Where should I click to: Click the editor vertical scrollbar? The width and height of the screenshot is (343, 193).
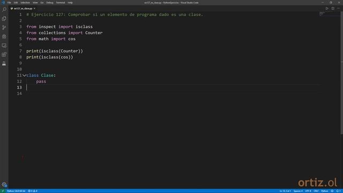(342, 73)
